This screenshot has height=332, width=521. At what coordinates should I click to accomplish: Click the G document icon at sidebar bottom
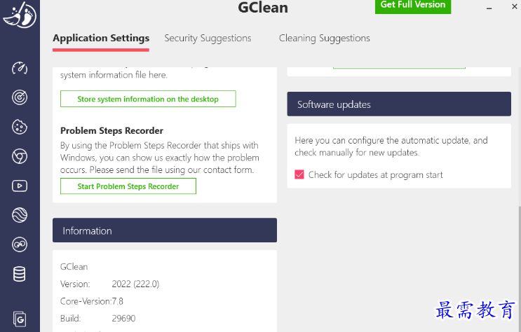pos(20,319)
